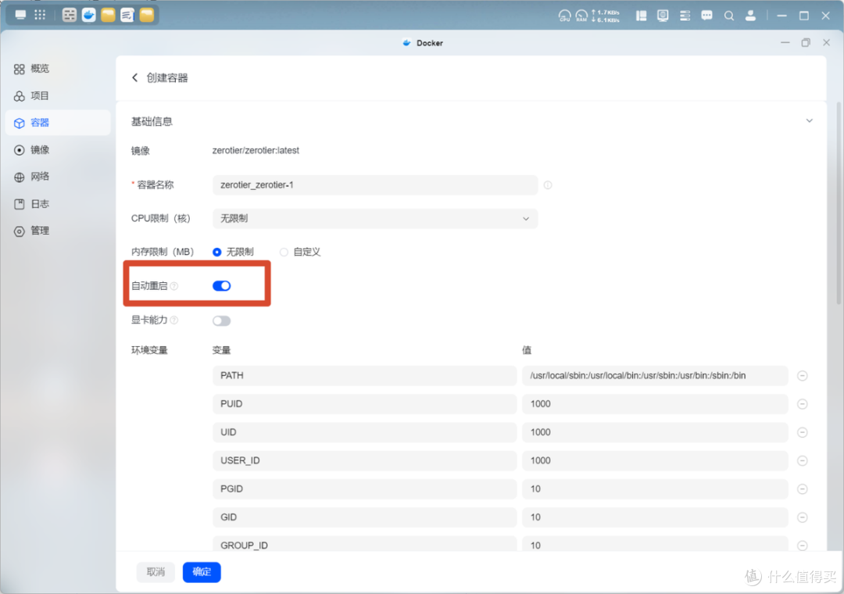Open the search magnifier in top bar
Image resolution: width=844 pixels, height=594 pixels.
pos(729,16)
